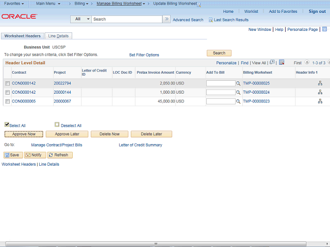330x247 pixels.
Task: Click the grid download to spreadsheet icon
Action: pyautogui.click(x=282, y=63)
